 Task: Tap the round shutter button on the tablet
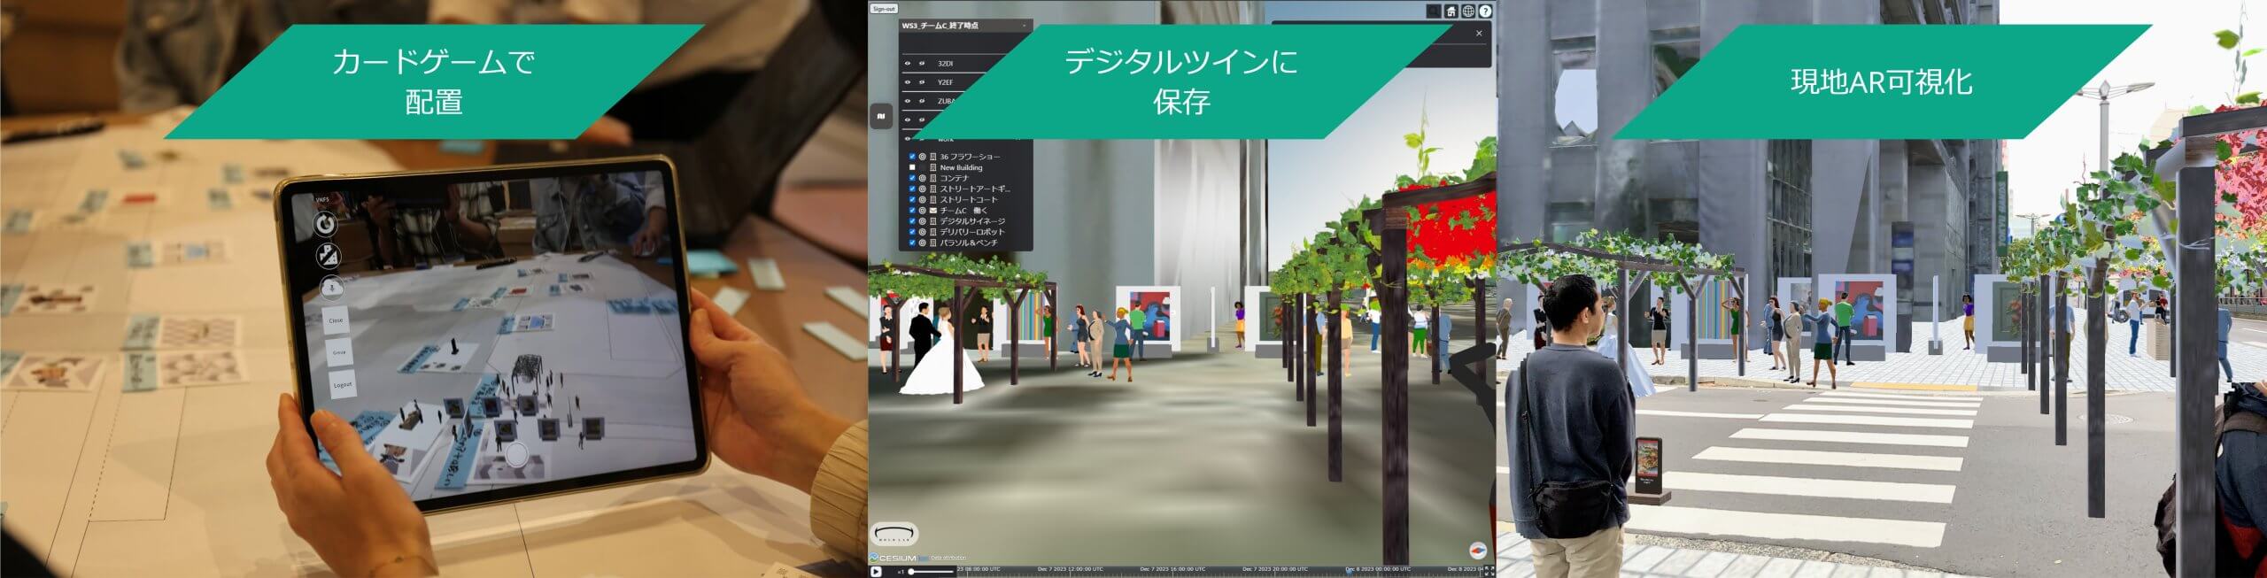pyautogui.click(x=517, y=453)
